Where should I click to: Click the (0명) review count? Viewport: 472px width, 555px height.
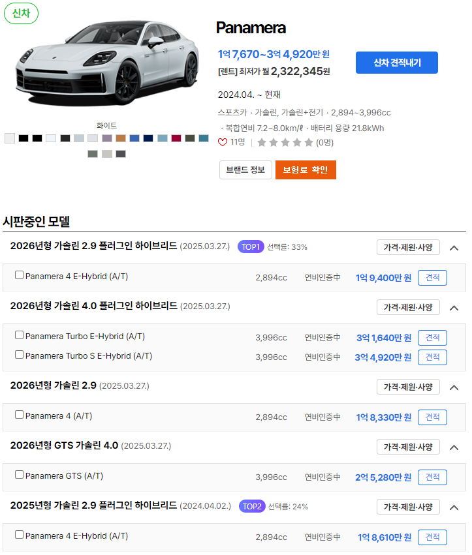(x=325, y=142)
